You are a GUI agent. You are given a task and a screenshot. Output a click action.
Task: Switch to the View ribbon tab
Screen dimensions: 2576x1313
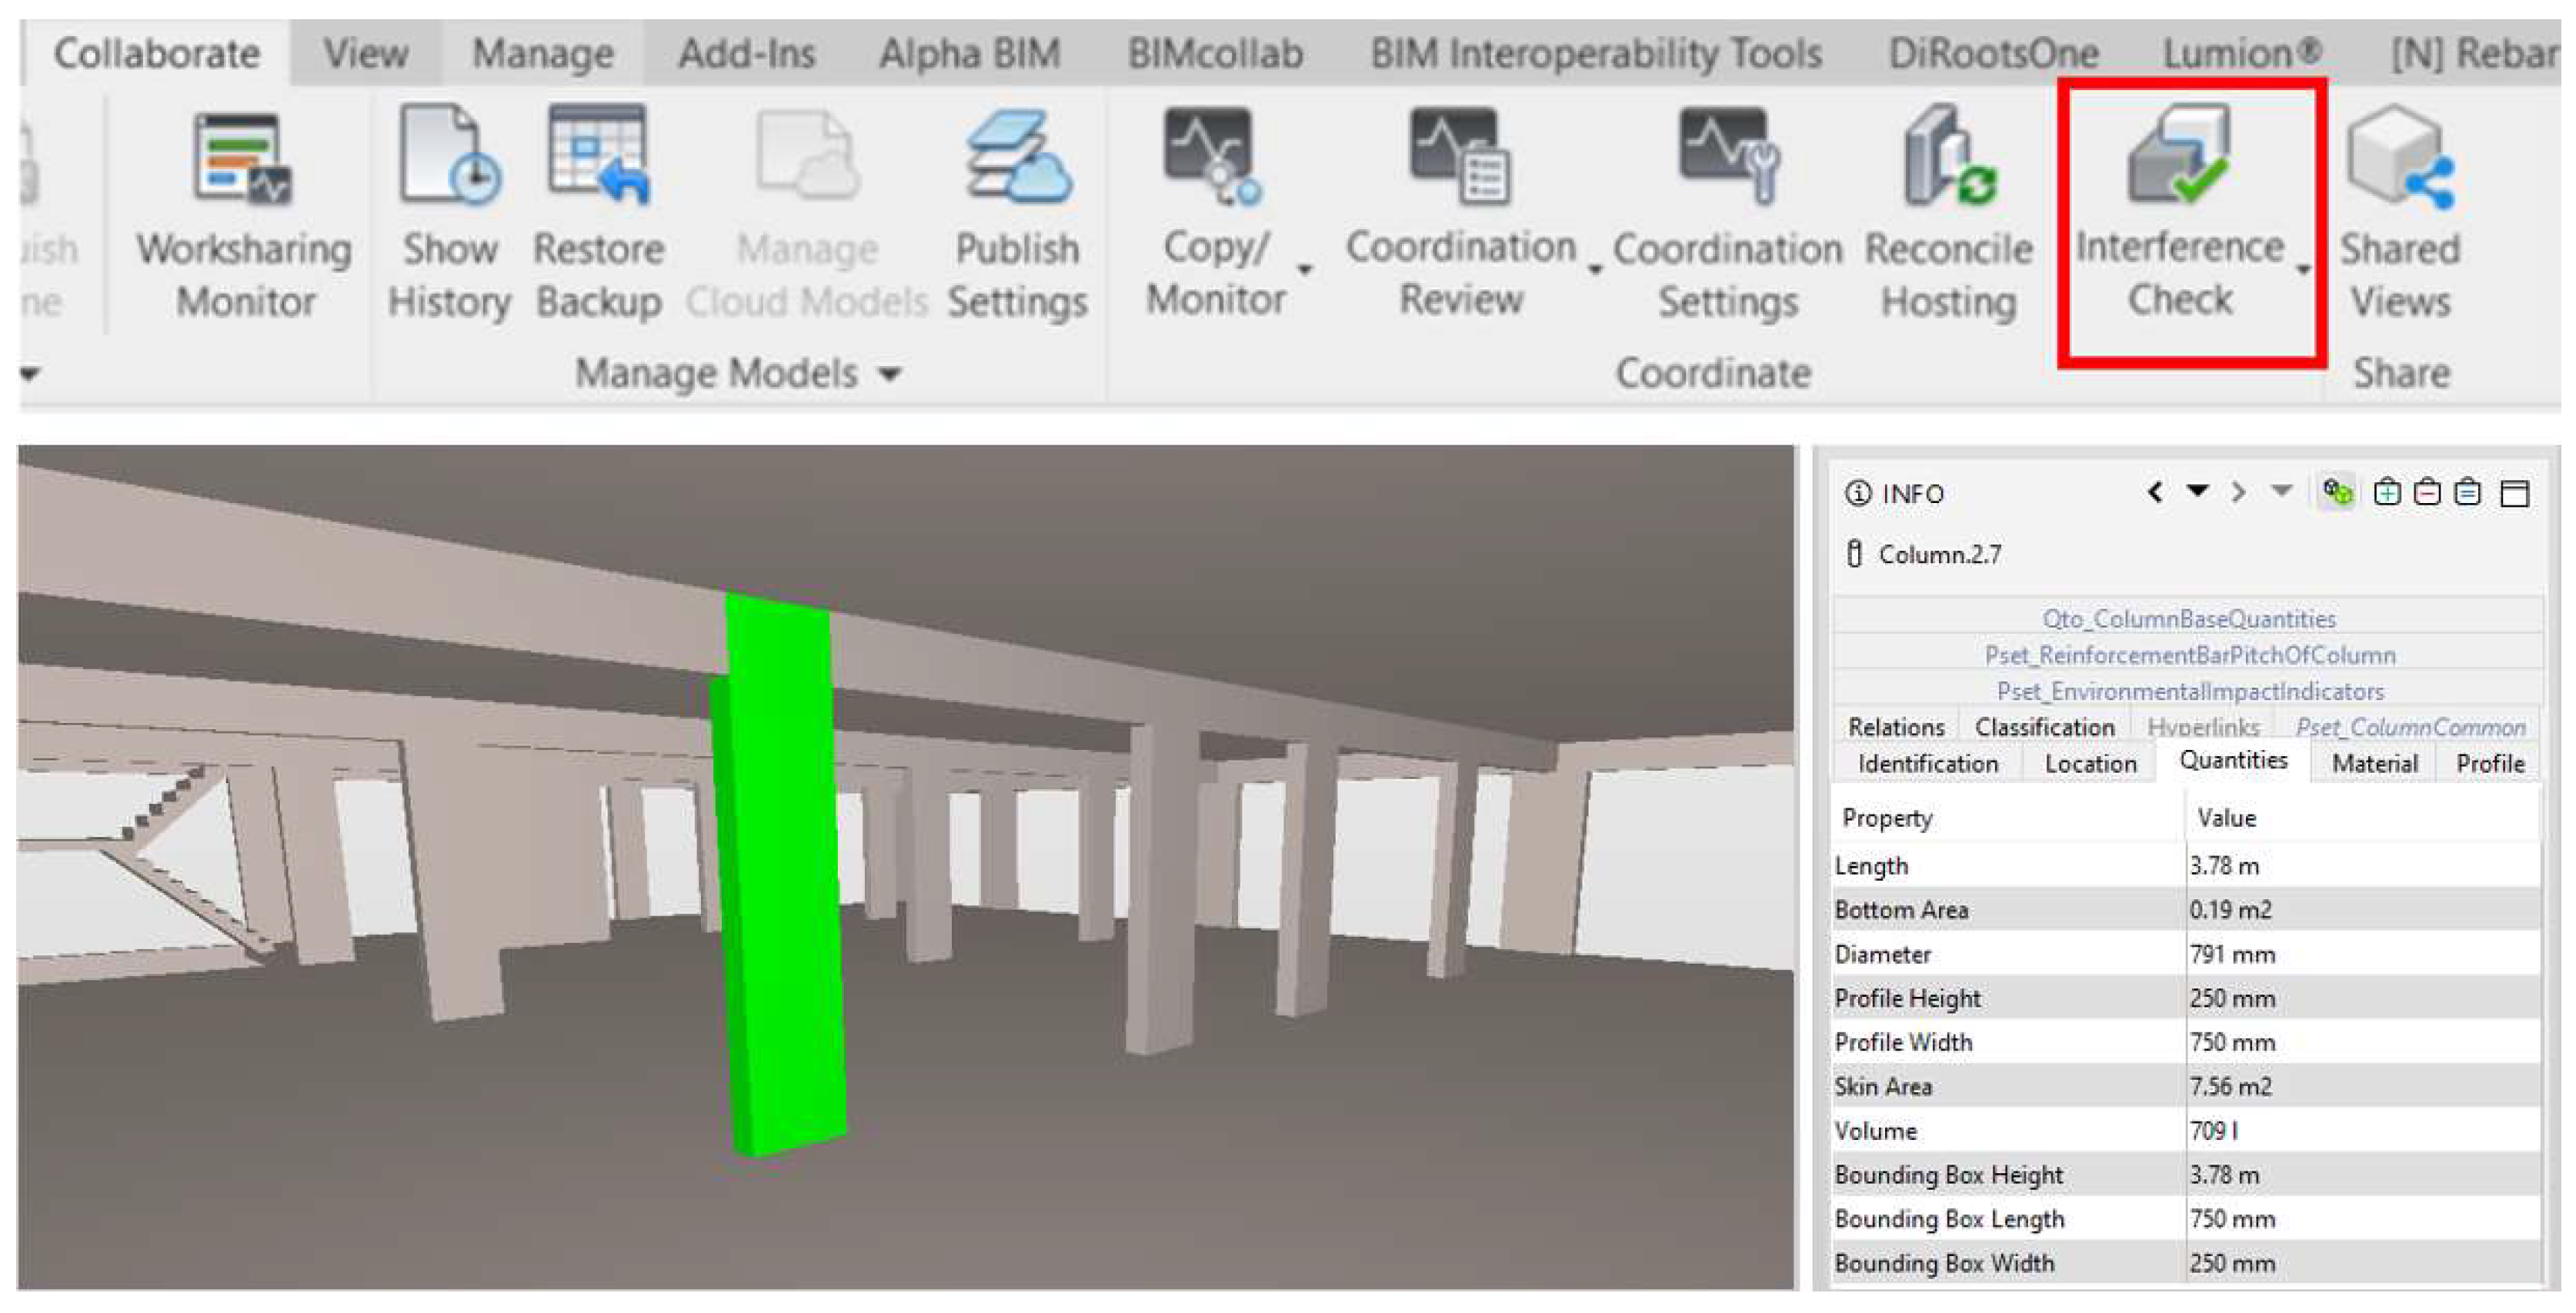(365, 53)
